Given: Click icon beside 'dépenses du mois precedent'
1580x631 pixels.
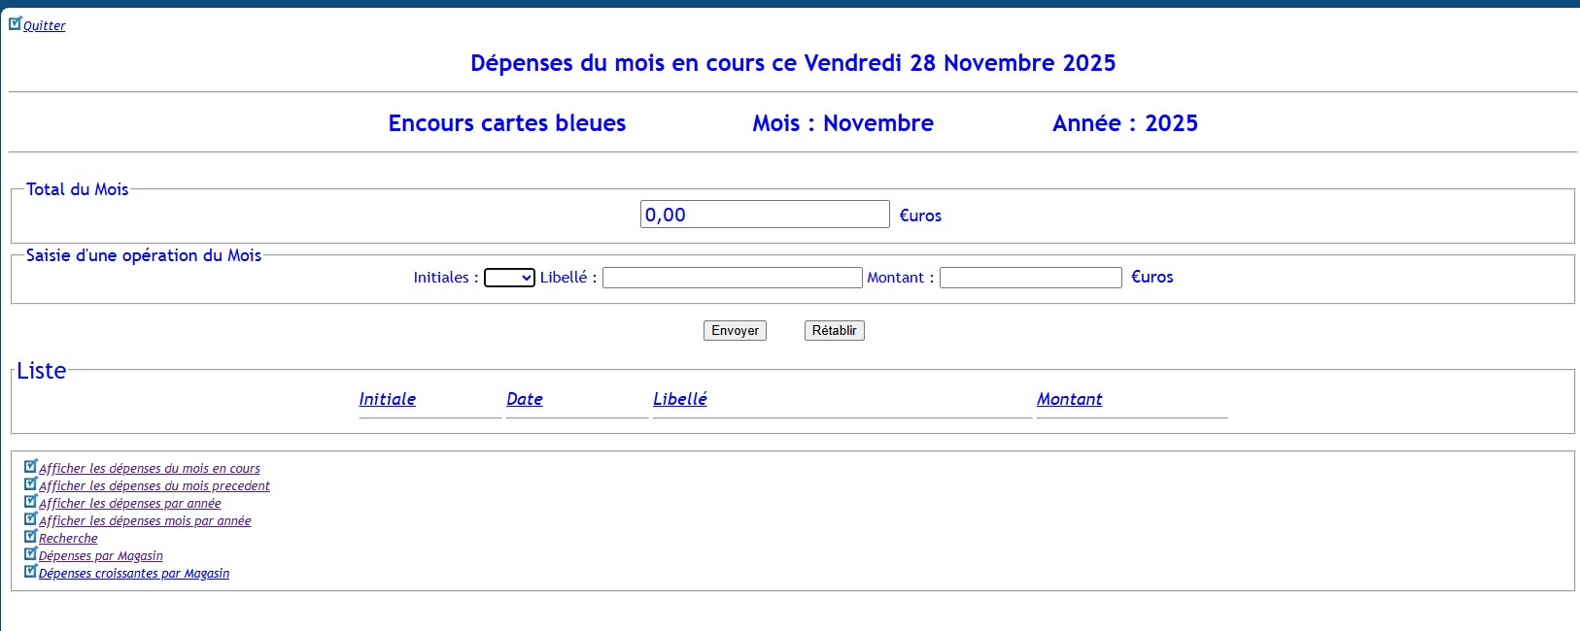Looking at the screenshot, I should (x=30, y=484).
